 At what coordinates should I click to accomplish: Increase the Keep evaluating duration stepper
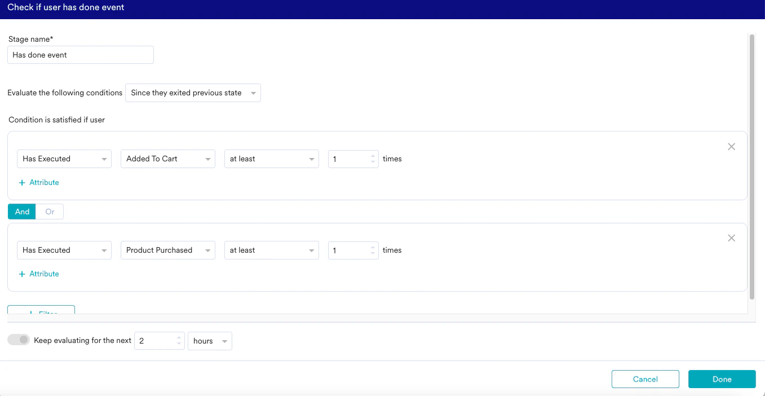click(x=179, y=338)
